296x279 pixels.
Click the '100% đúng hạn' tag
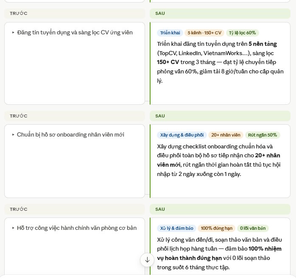point(217,228)
